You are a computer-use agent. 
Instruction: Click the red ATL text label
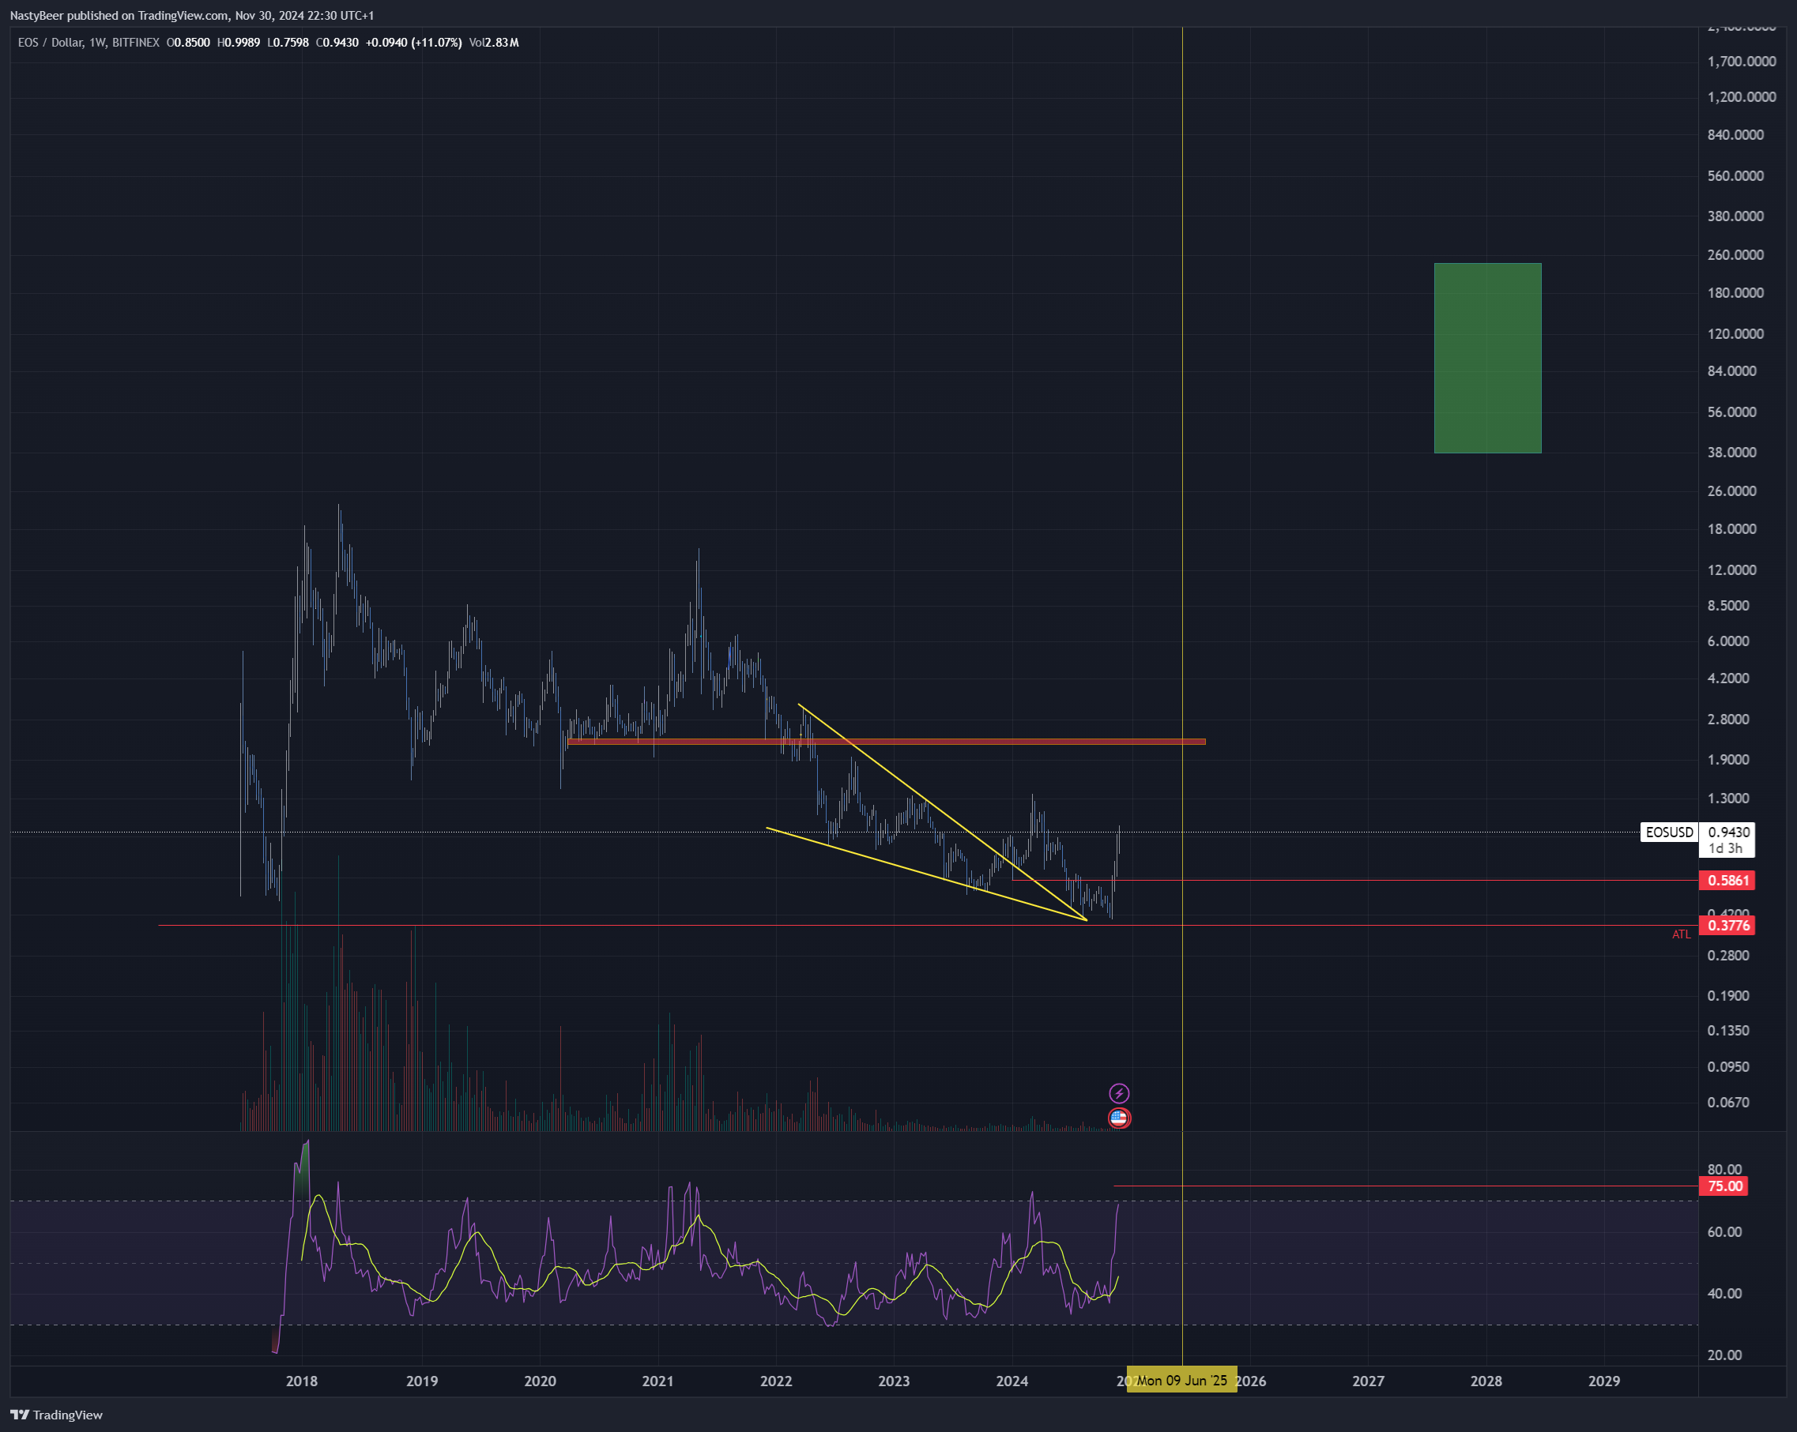point(1681,934)
